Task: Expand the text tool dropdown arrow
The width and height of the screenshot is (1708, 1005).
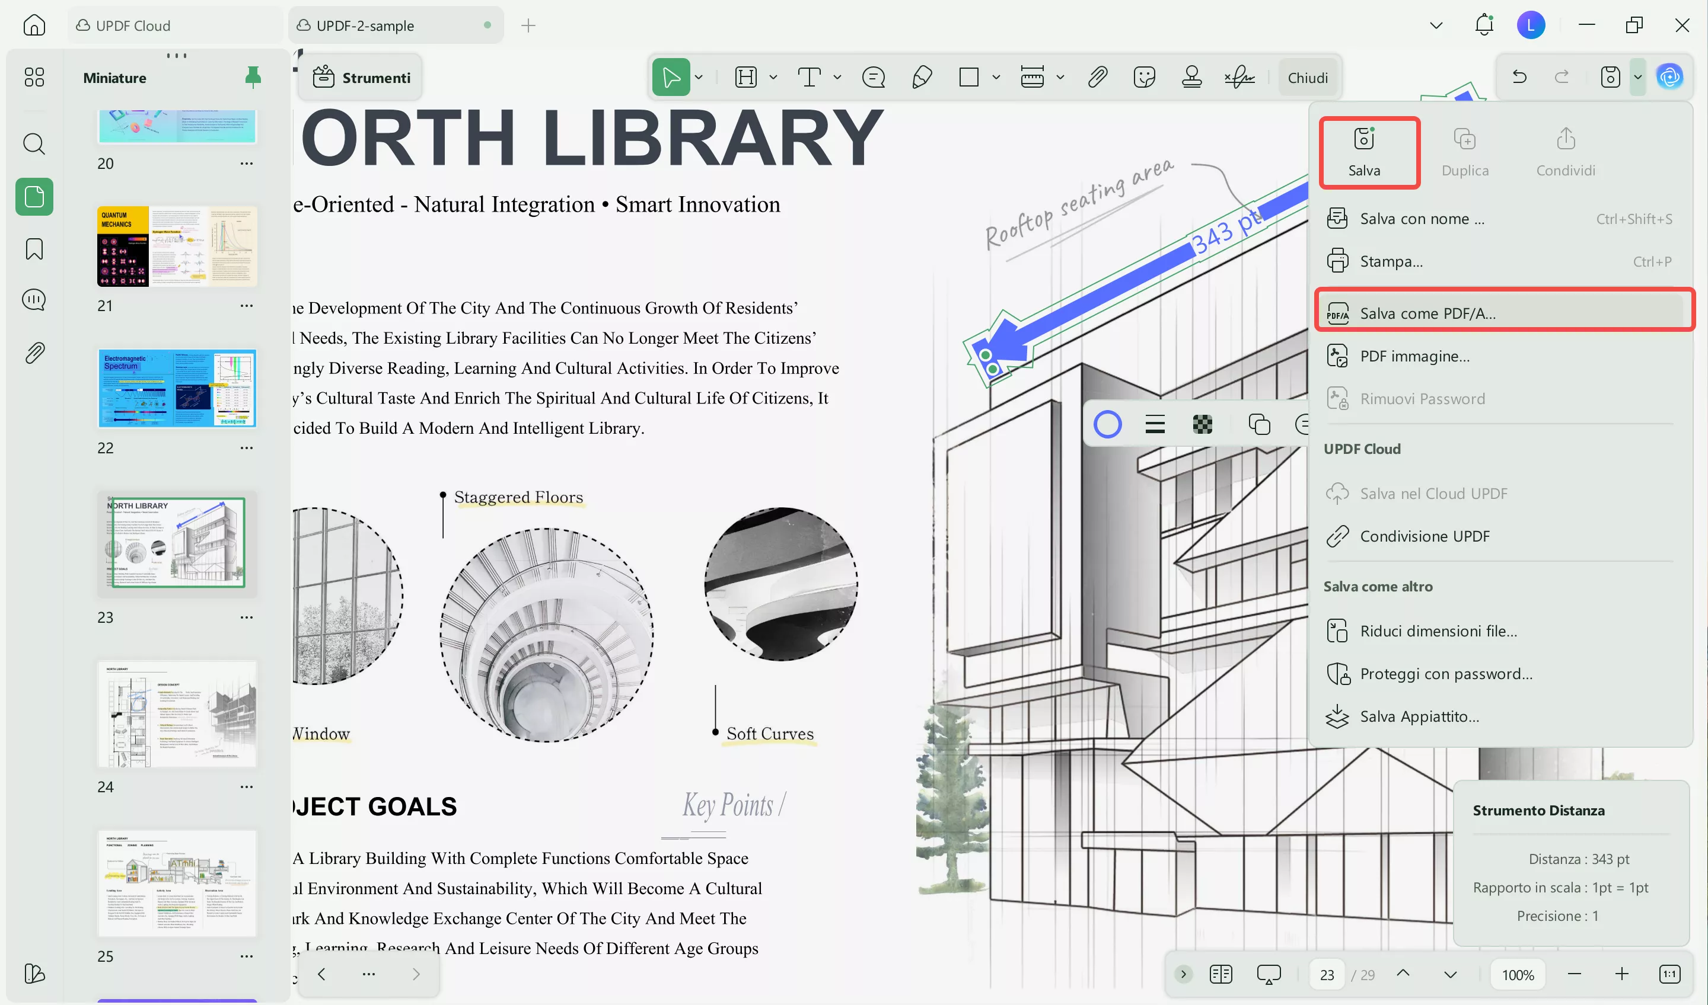Action: click(x=837, y=77)
